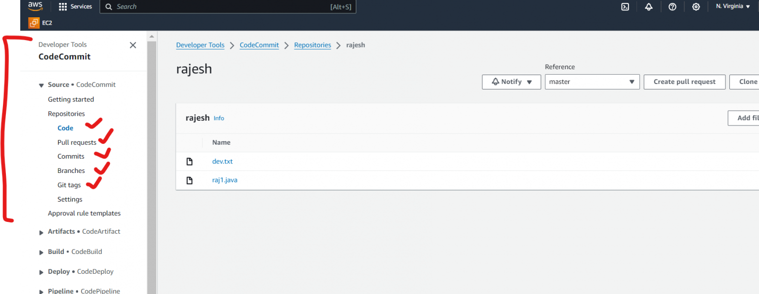The width and height of the screenshot is (759, 294).
Task: Open the settings gear icon
Action: 696,7
